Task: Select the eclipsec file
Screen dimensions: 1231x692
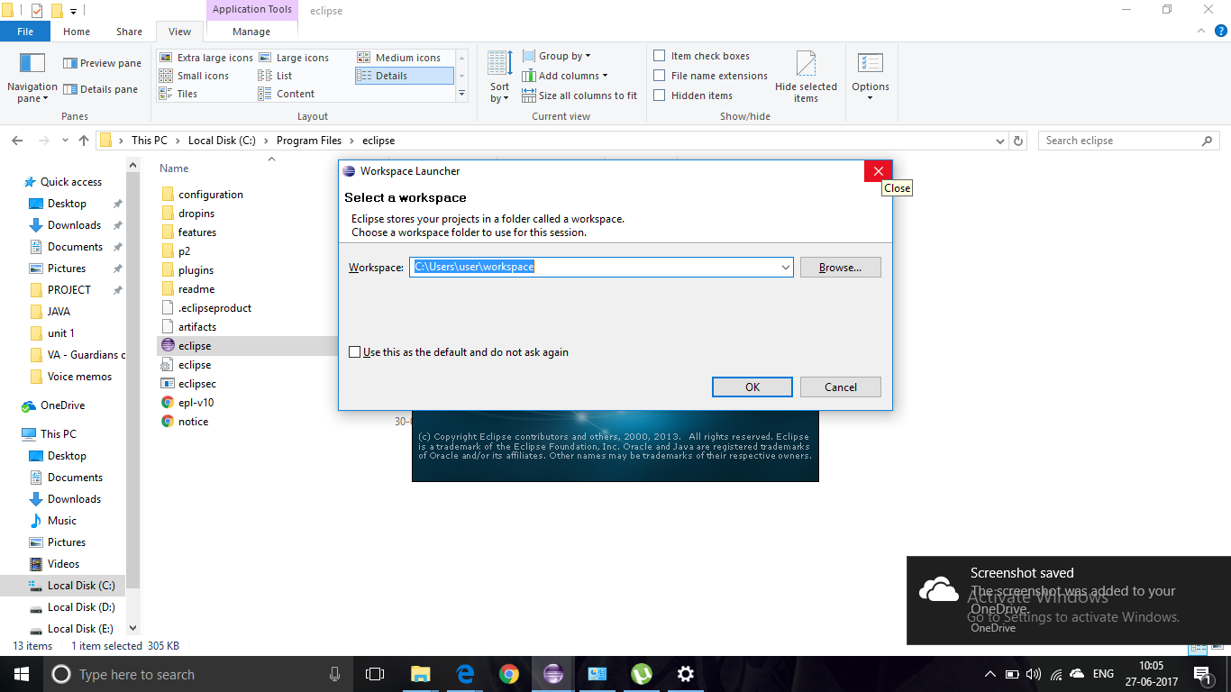Action: pyautogui.click(x=188, y=384)
